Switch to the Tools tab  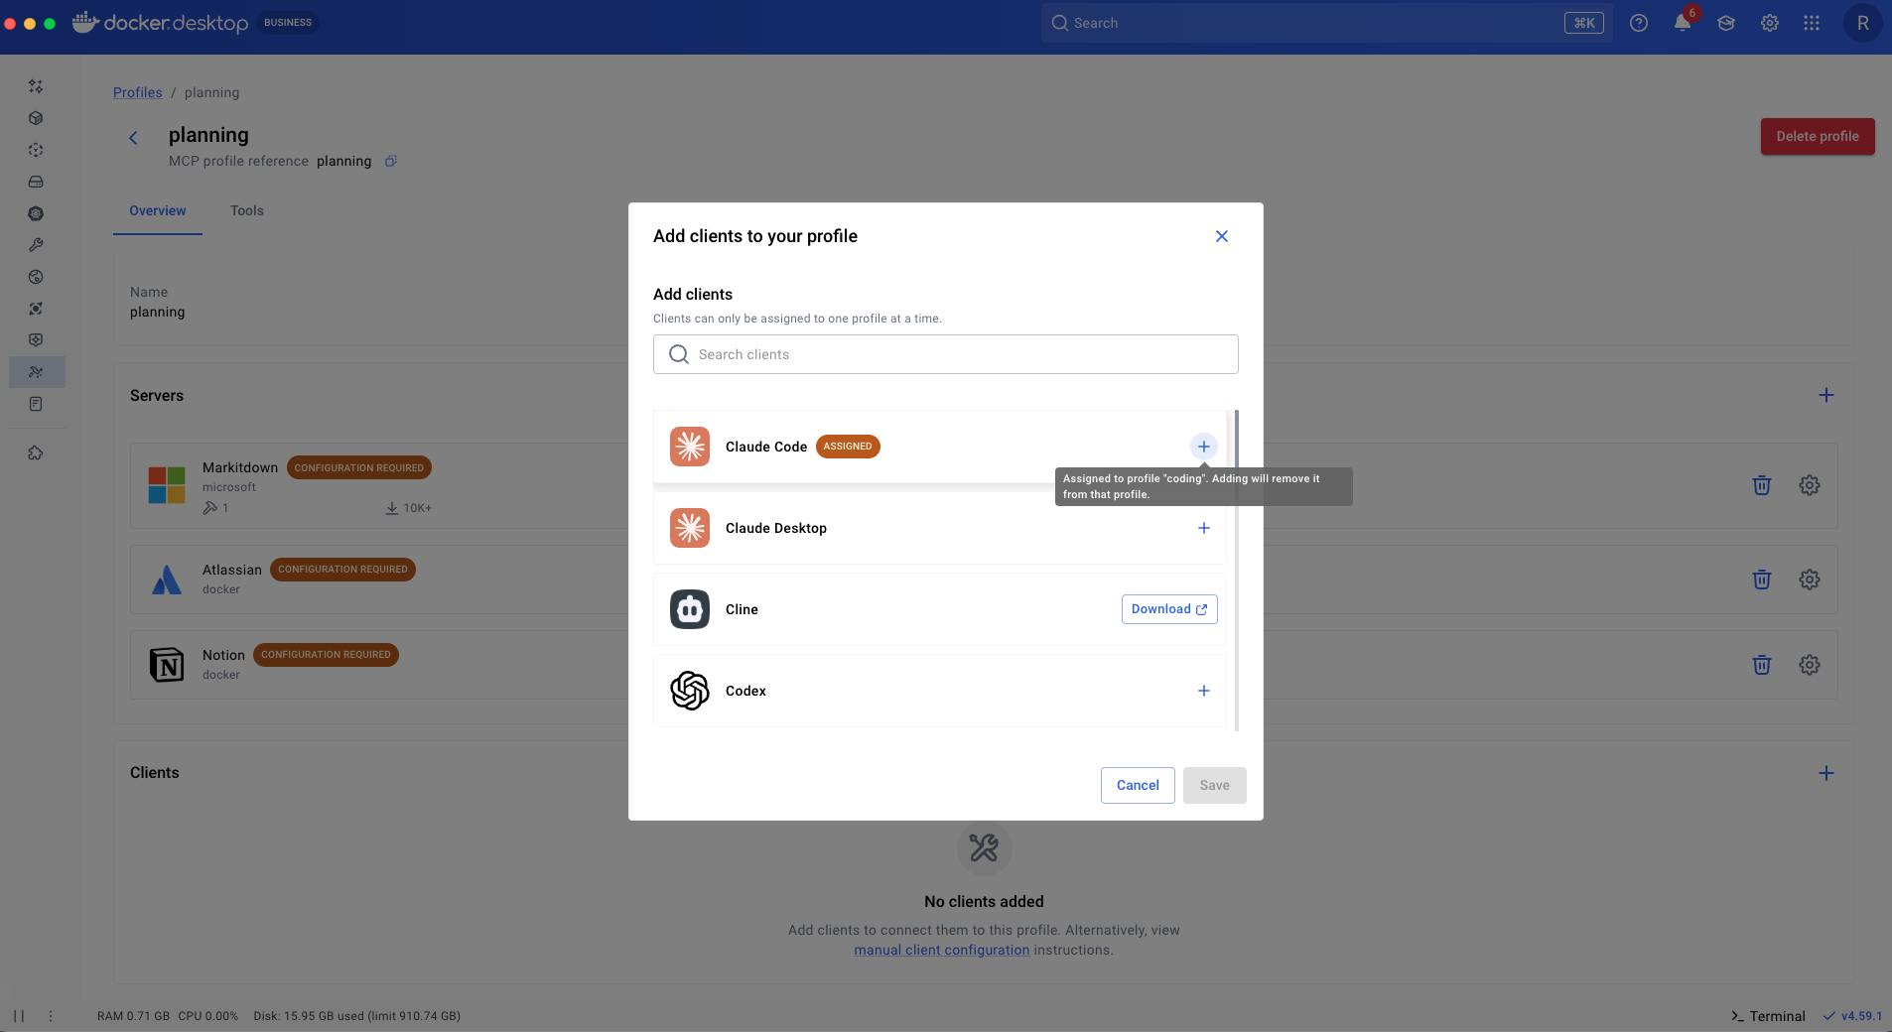pyautogui.click(x=247, y=210)
